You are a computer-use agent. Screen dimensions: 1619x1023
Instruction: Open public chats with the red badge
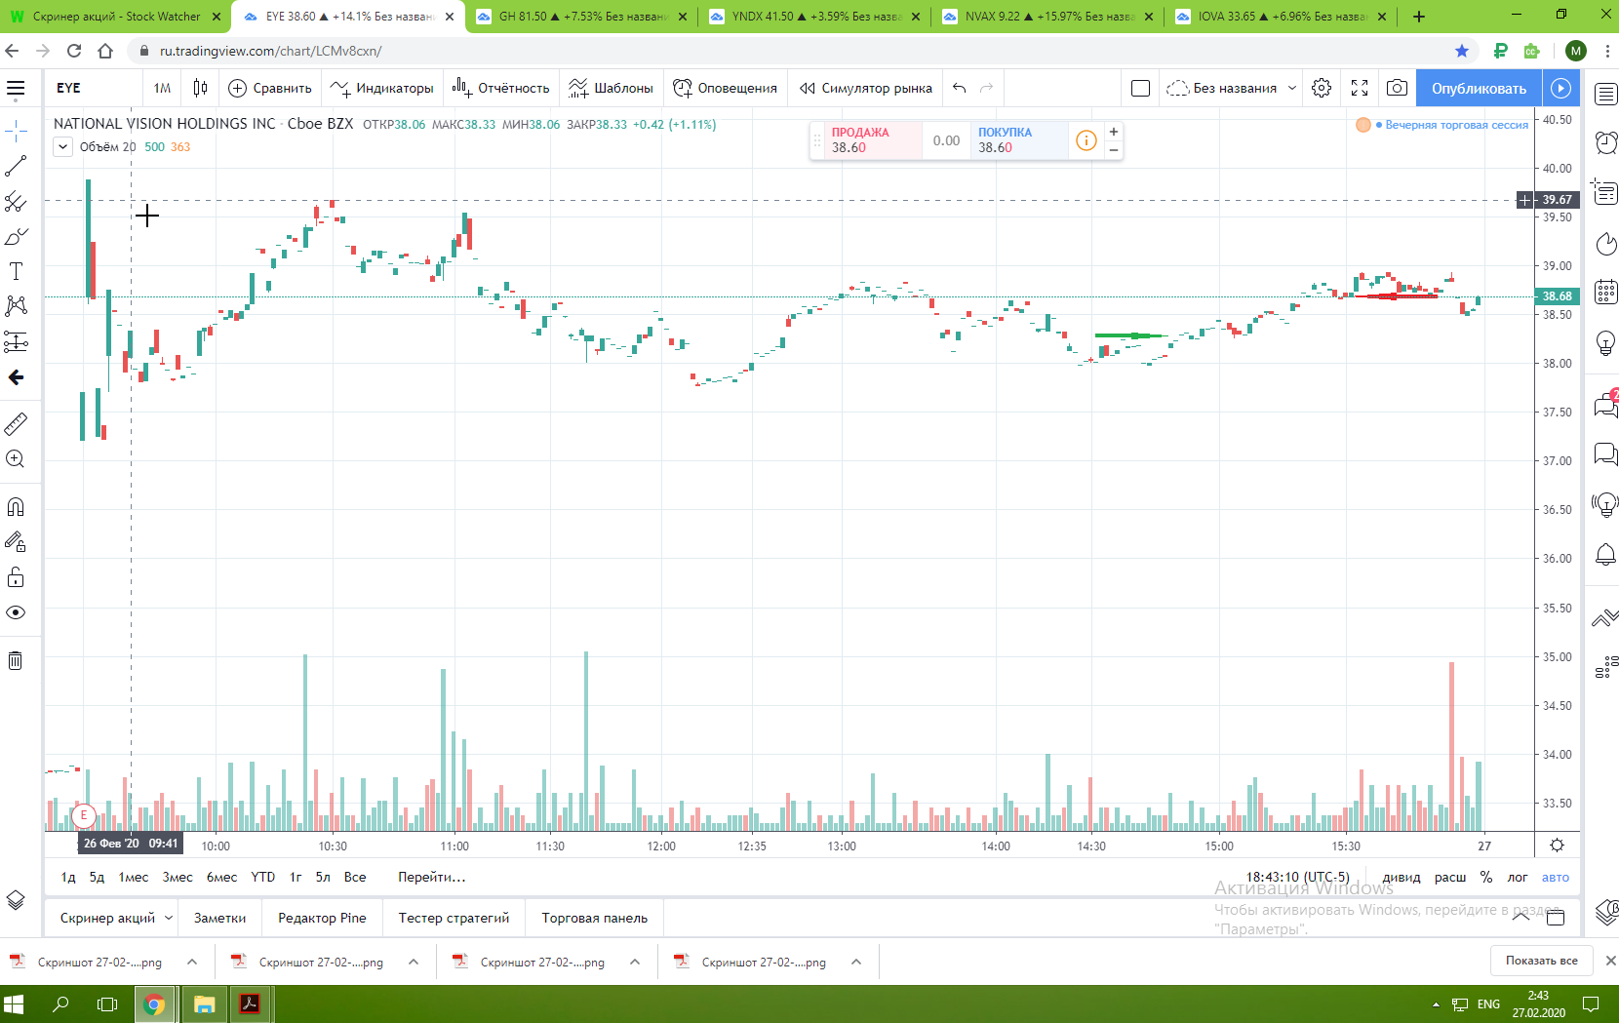click(1605, 404)
